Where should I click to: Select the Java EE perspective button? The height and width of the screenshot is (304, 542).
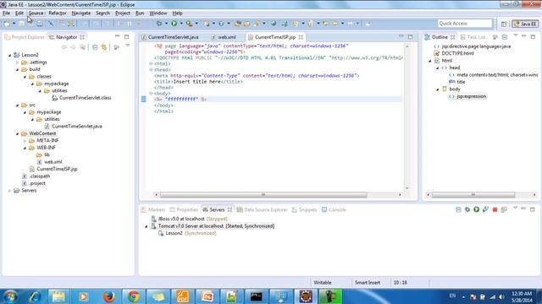pyautogui.click(x=525, y=24)
